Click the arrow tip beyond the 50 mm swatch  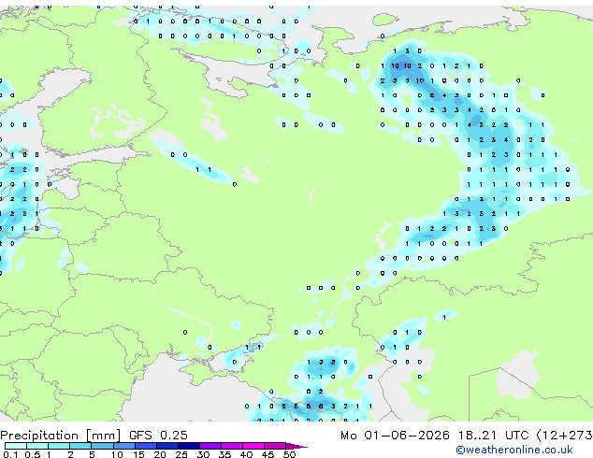[296, 446]
